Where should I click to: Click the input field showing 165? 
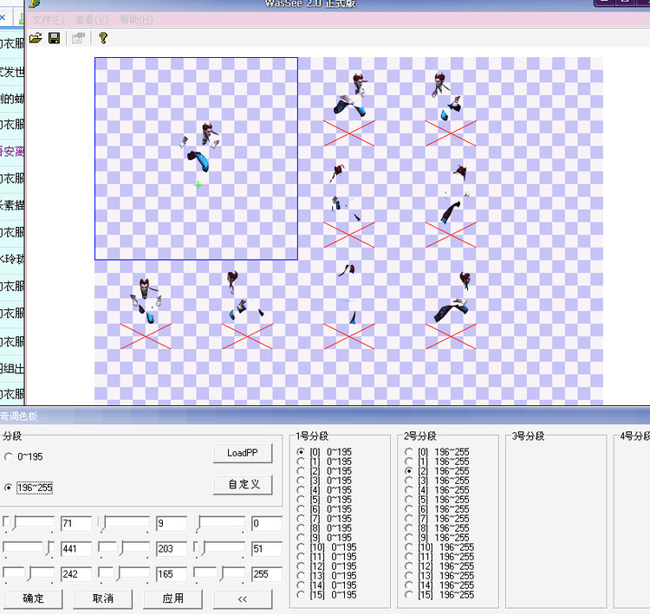172,574
